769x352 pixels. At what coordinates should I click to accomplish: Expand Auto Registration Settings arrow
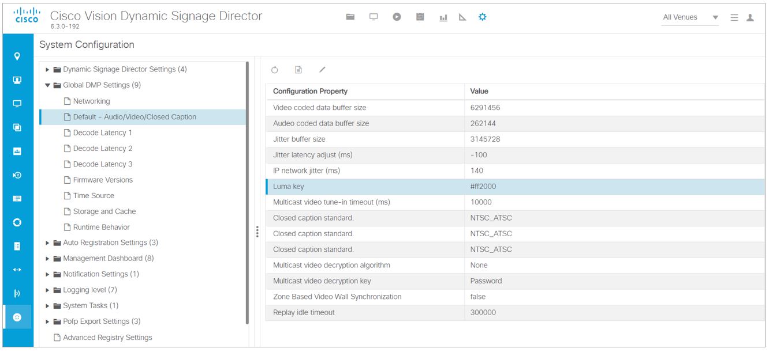tap(48, 243)
